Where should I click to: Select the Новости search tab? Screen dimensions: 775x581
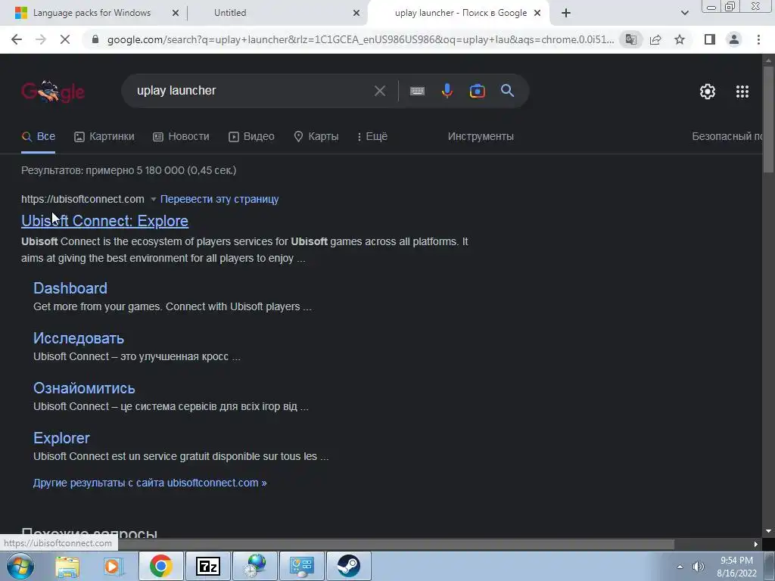(181, 136)
